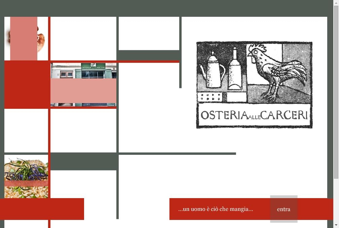339x228 pixels.
Task: Click the "OSTERIA alle CARCERI" logo lettering
Action: 254,115
